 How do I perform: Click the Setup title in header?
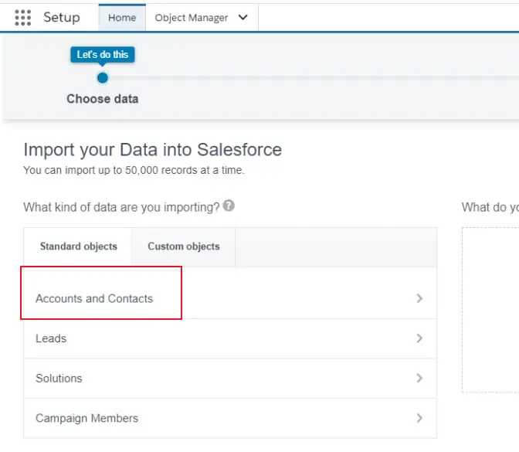62,18
